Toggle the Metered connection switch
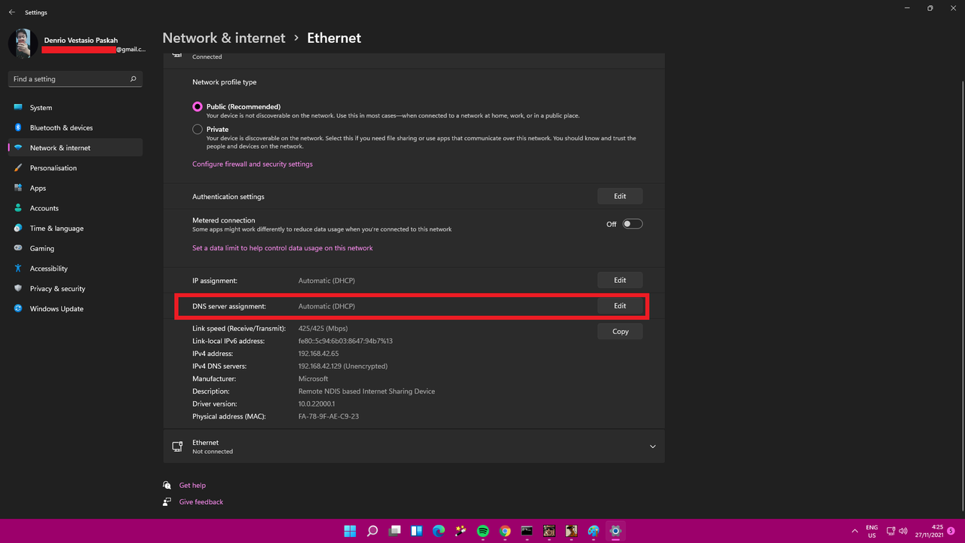 point(632,224)
